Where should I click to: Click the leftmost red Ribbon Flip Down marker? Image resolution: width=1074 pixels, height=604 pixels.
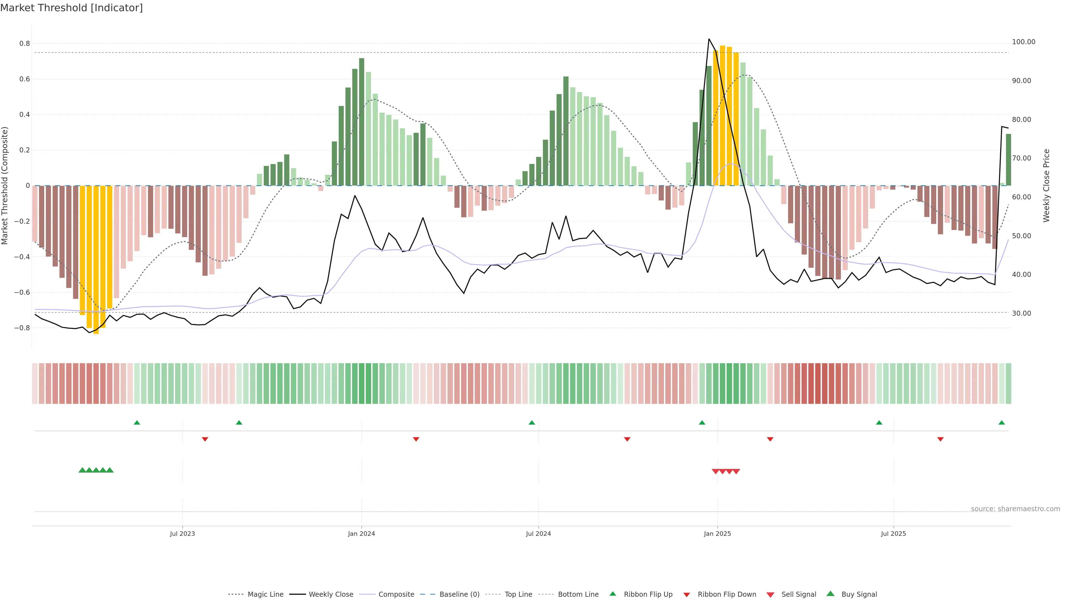click(x=205, y=439)
